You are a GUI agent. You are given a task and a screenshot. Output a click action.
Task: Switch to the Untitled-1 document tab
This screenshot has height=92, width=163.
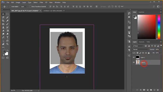(x=53, y=11)
